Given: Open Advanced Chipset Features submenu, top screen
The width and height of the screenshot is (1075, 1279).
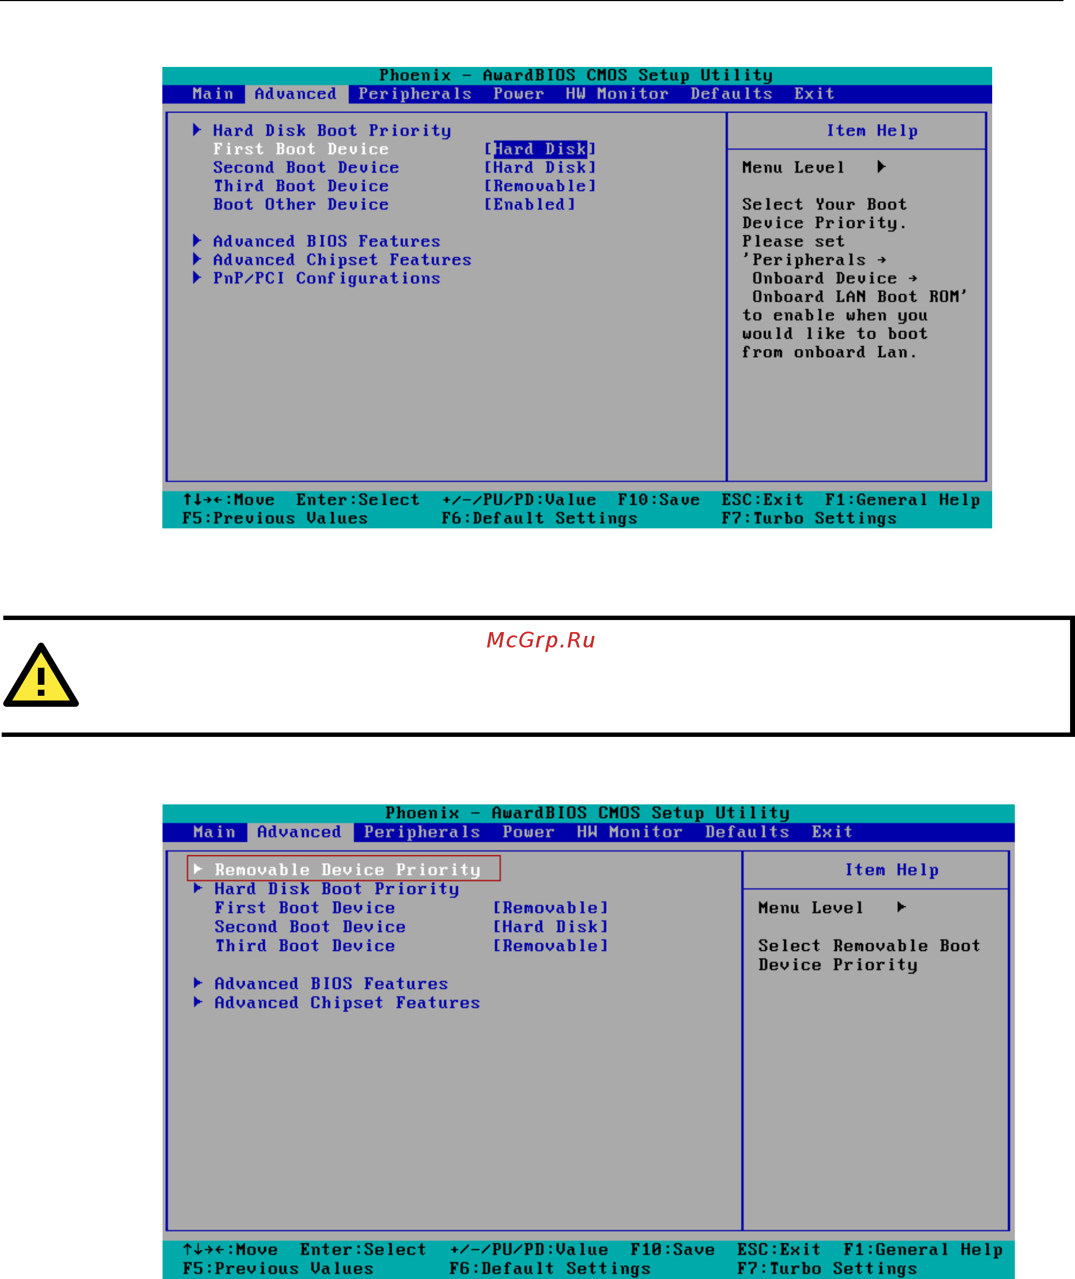Looking at the screenshot, I should [342, 260].
